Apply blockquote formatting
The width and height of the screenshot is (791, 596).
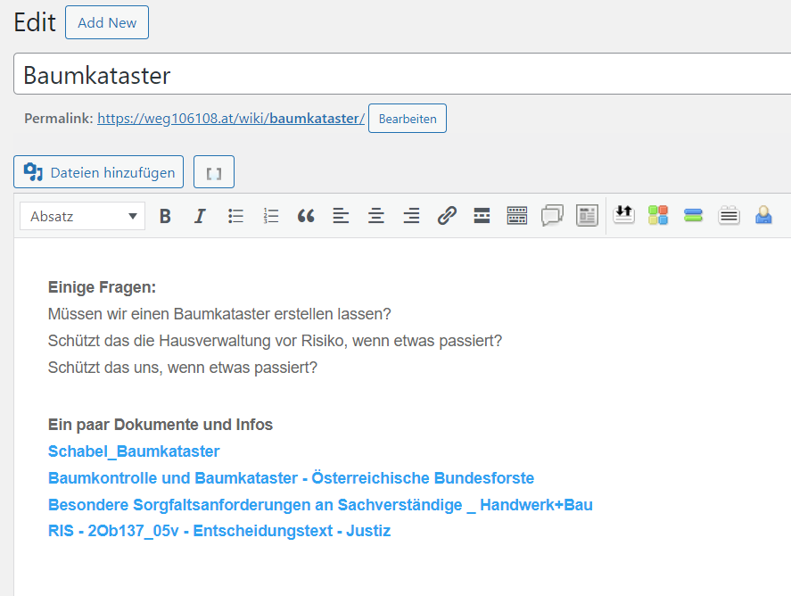pyautogui.click(x=306, y=216)
